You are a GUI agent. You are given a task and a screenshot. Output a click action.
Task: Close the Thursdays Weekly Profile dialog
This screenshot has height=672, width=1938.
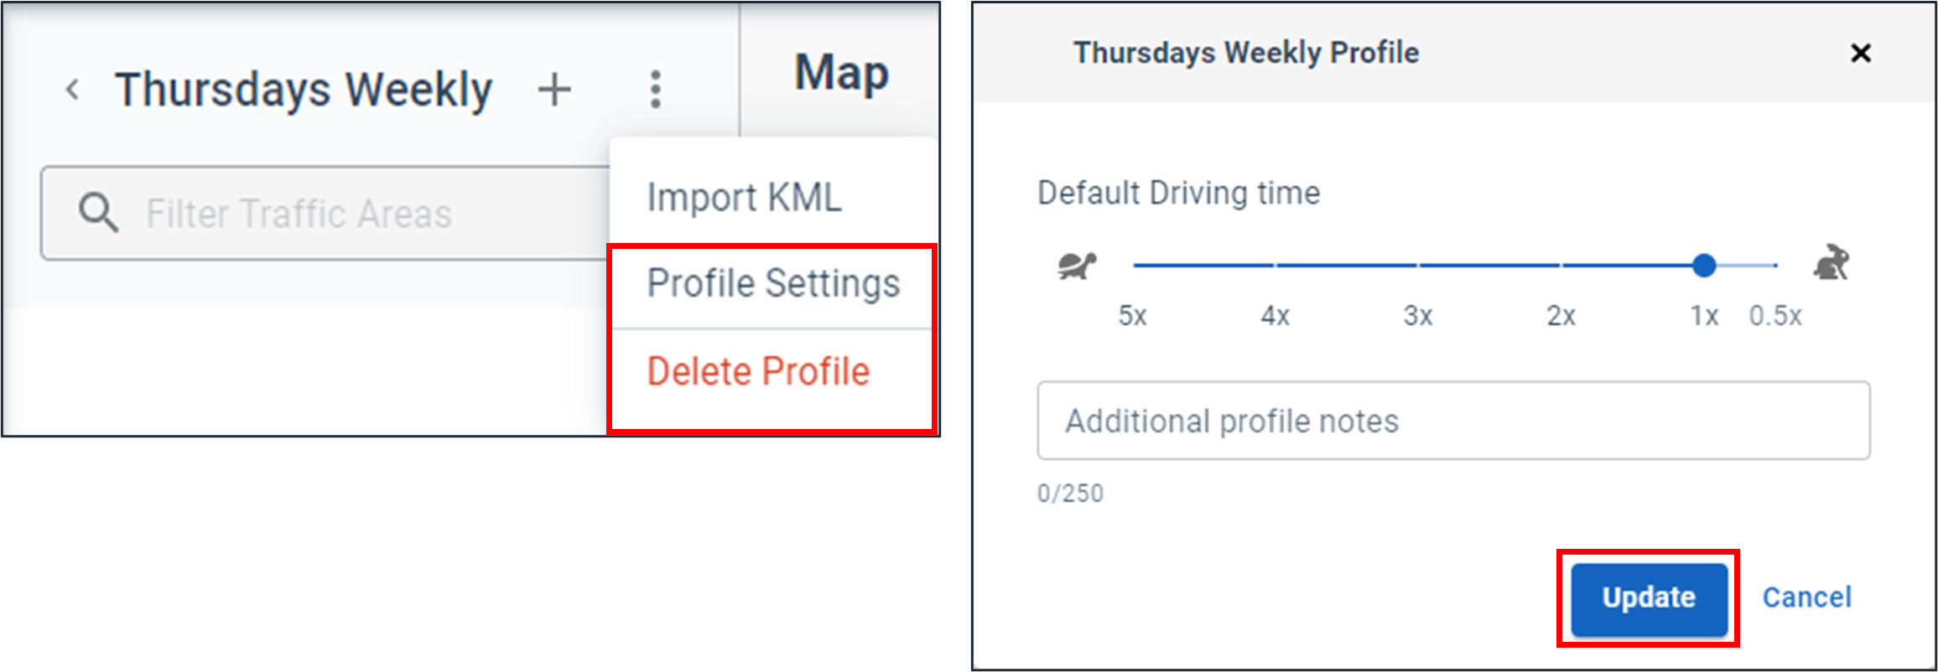click(x=1861, y=52)
